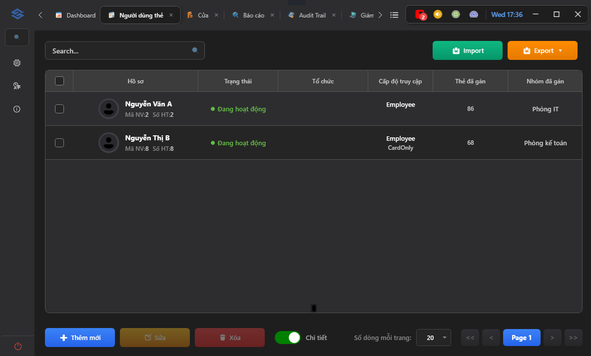Click the red power icon

[17, 346]
